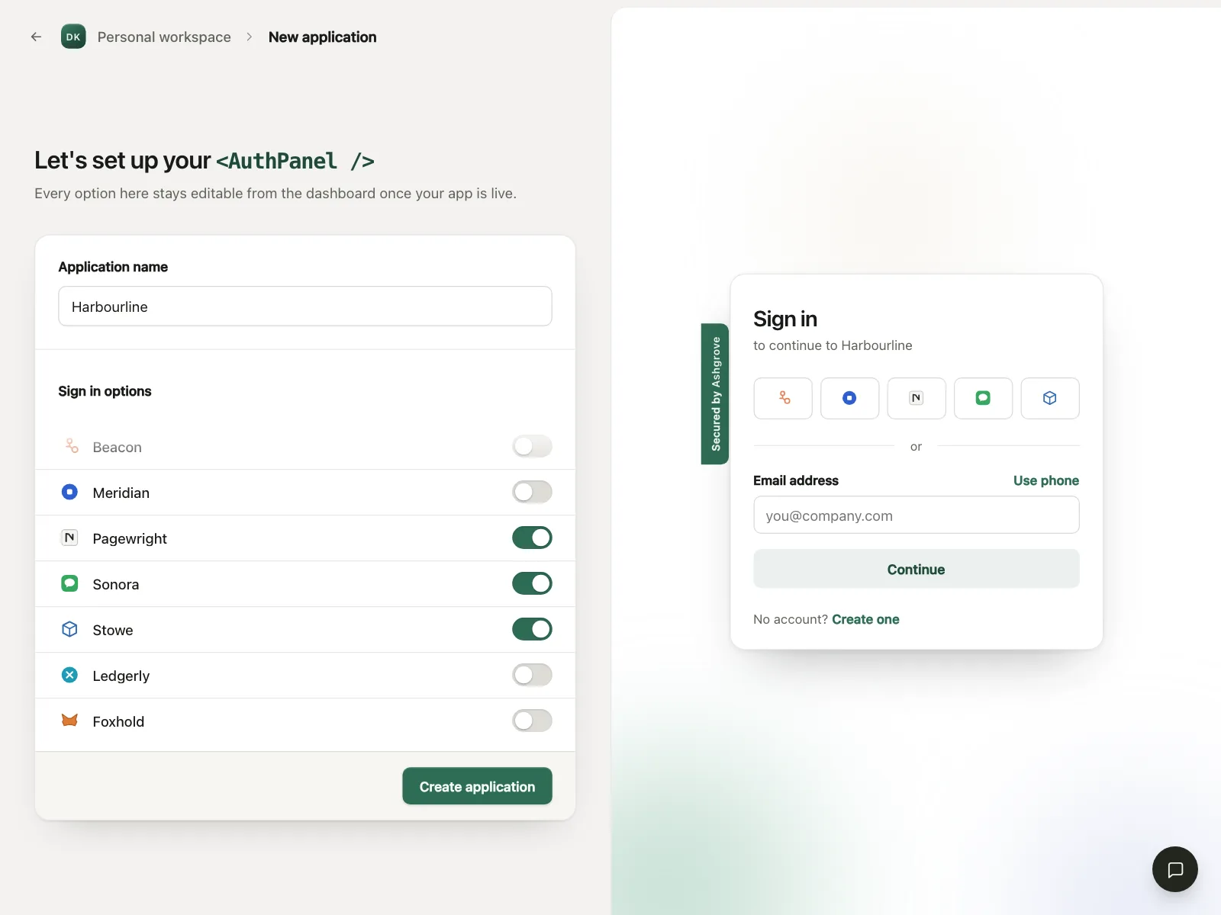
Task: Click the Foxhold label text
Action: point(118,721)
